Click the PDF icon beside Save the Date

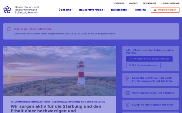(128, 80)
